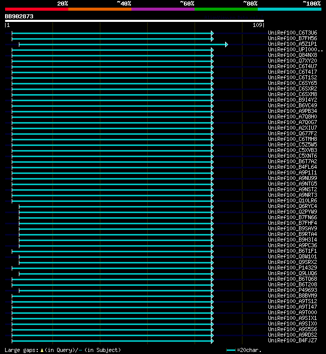Image resolution: width=326 pixels, height=354 pixels.
Task: Select the query name BB902873
Action: click(x=19, y=16)
